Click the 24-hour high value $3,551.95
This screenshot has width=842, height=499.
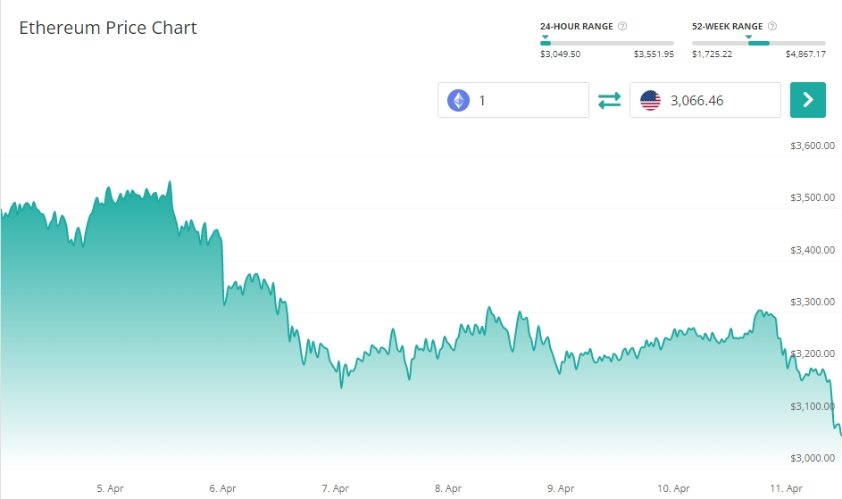pyautogui.click(x=654, y=54)
